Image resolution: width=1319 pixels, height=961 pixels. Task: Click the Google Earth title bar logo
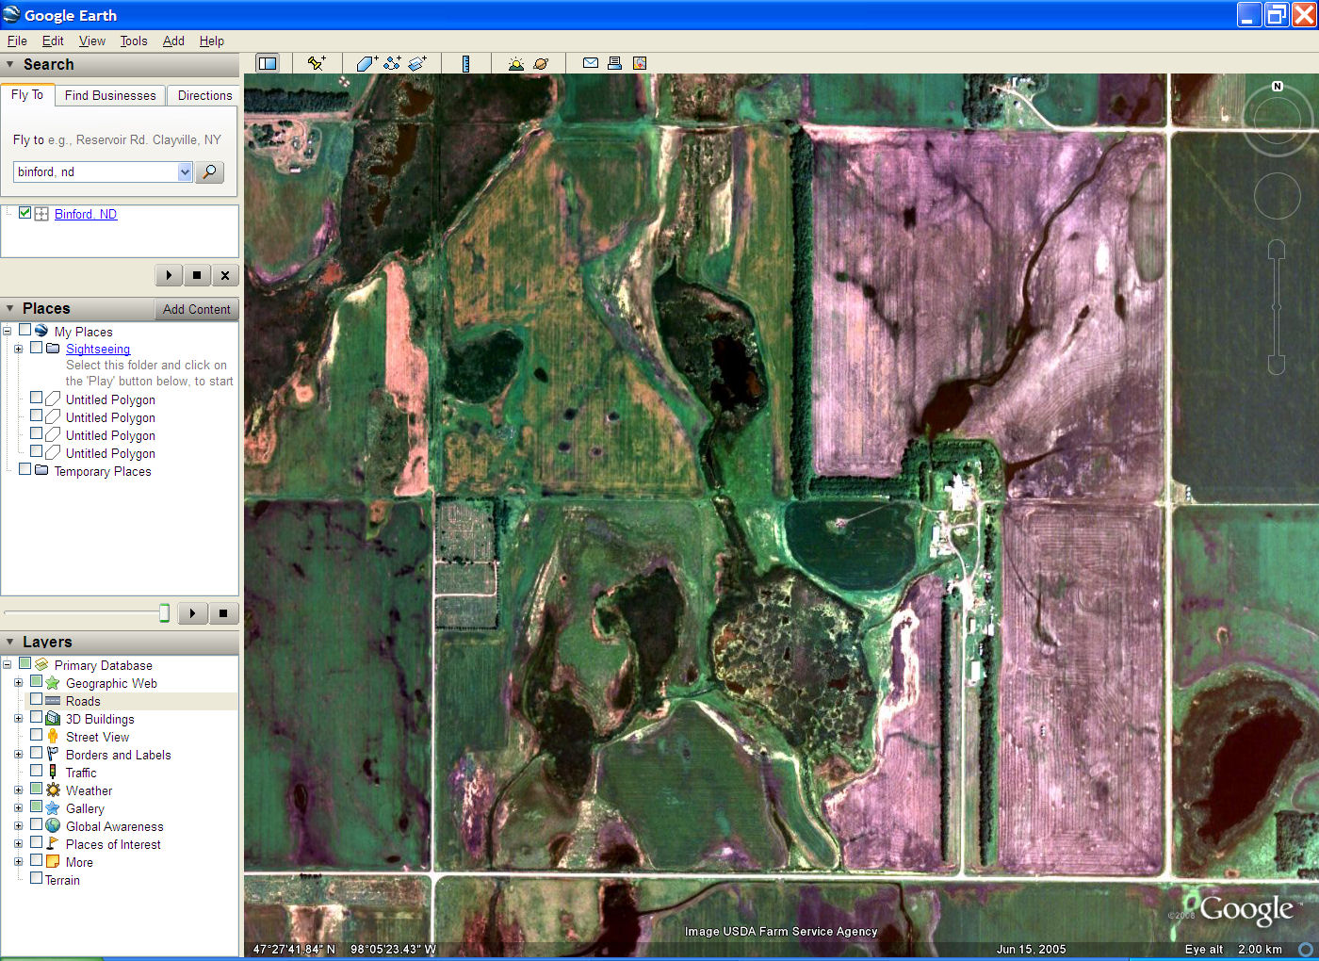[11, 14]
